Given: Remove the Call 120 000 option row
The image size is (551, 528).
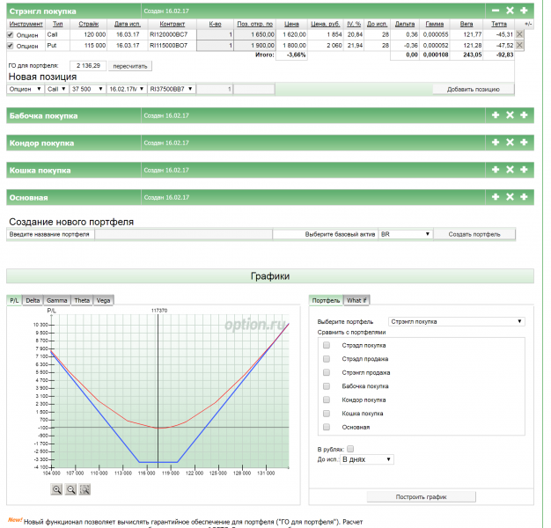Looking at the screenshot, I should tap(519, 34).
